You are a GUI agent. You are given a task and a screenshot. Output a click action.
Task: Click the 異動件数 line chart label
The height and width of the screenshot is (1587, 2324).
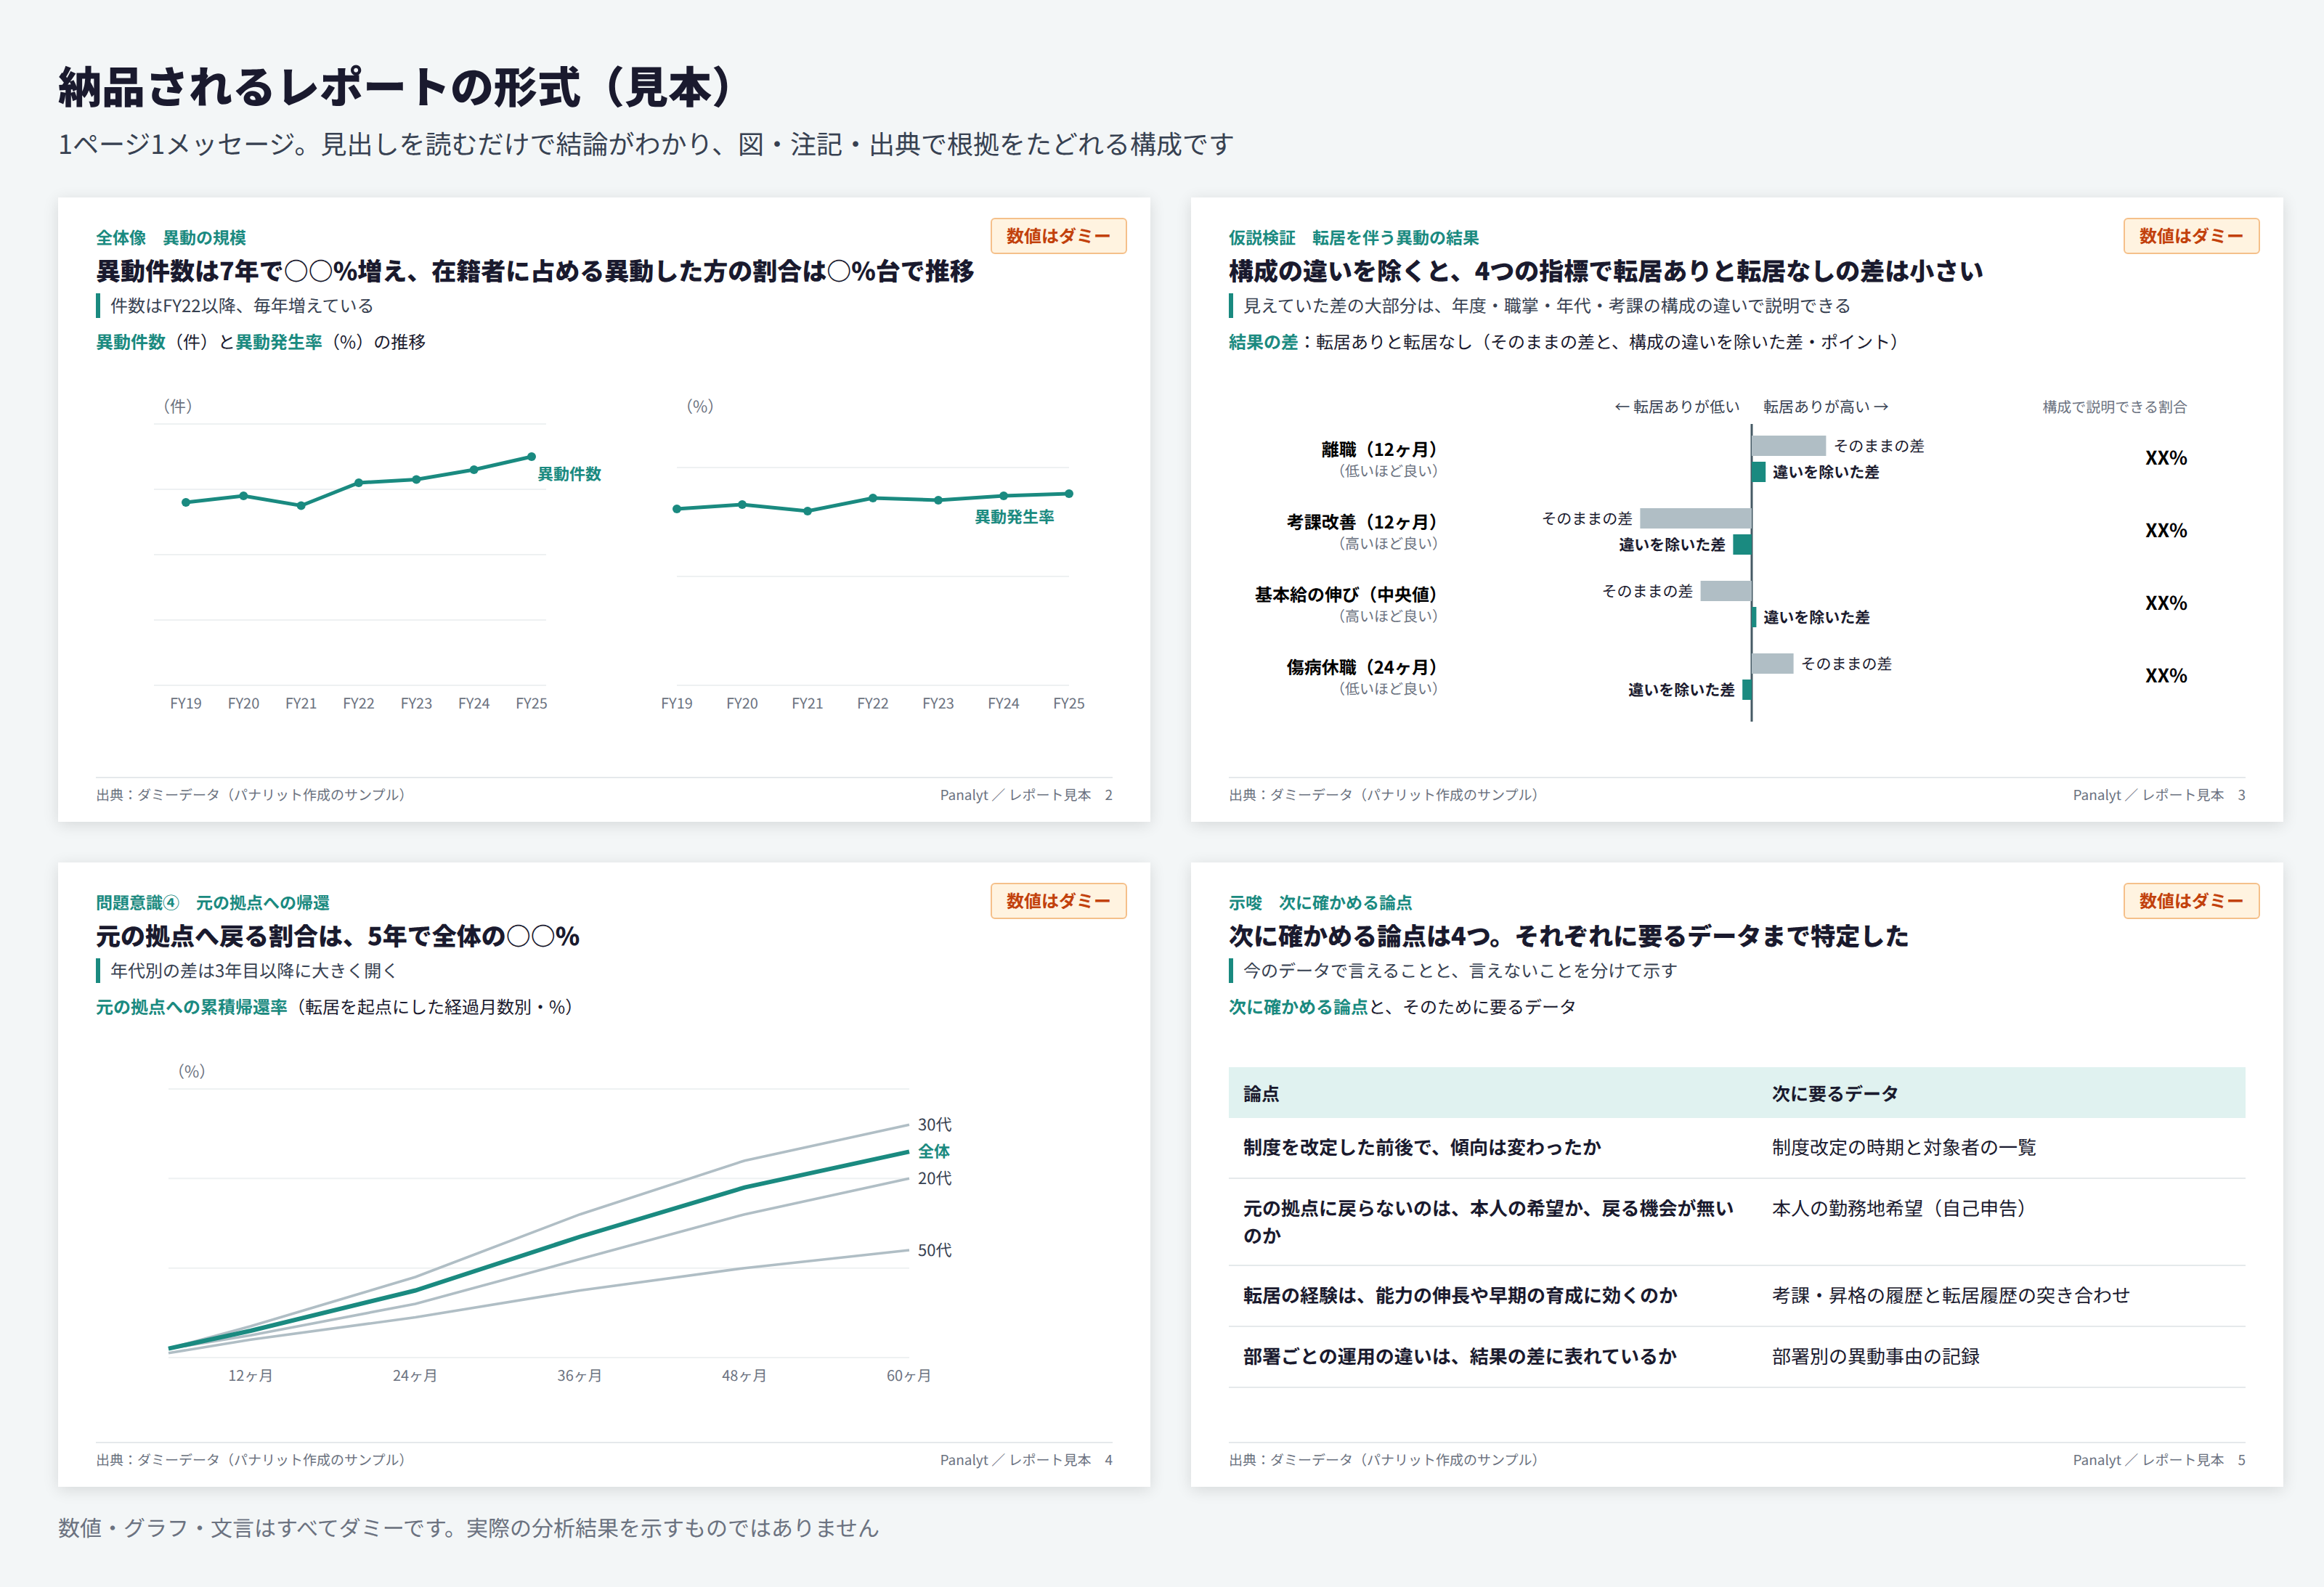point(569,473)
